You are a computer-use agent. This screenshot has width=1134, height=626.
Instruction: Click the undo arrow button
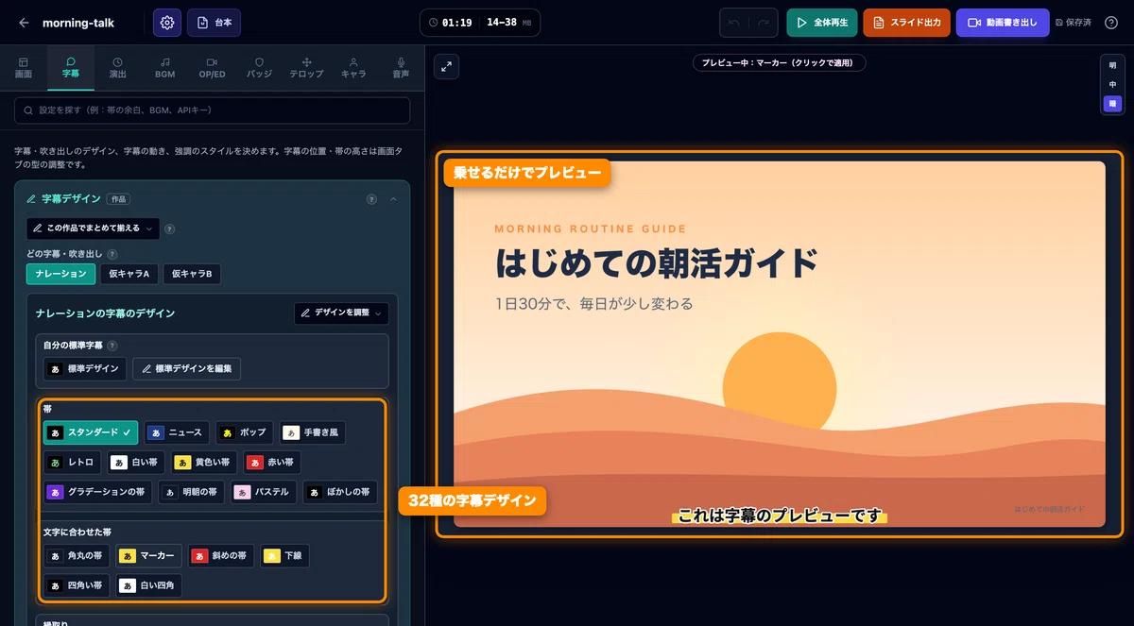tap(734, 23)
